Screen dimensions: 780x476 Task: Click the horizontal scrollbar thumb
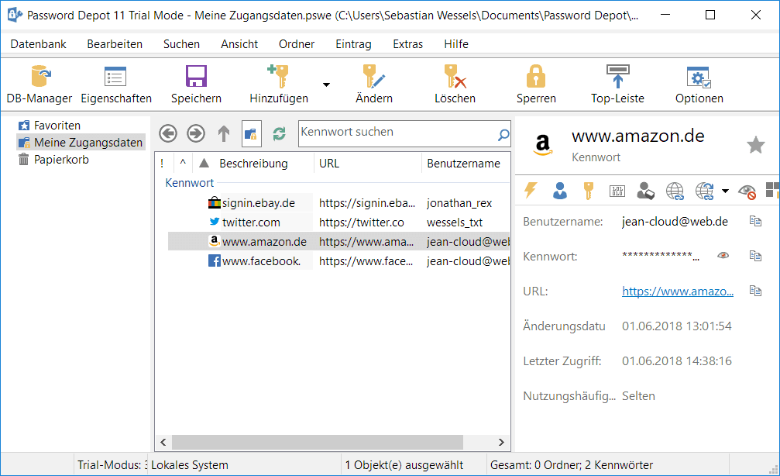[x=318, y=442]
